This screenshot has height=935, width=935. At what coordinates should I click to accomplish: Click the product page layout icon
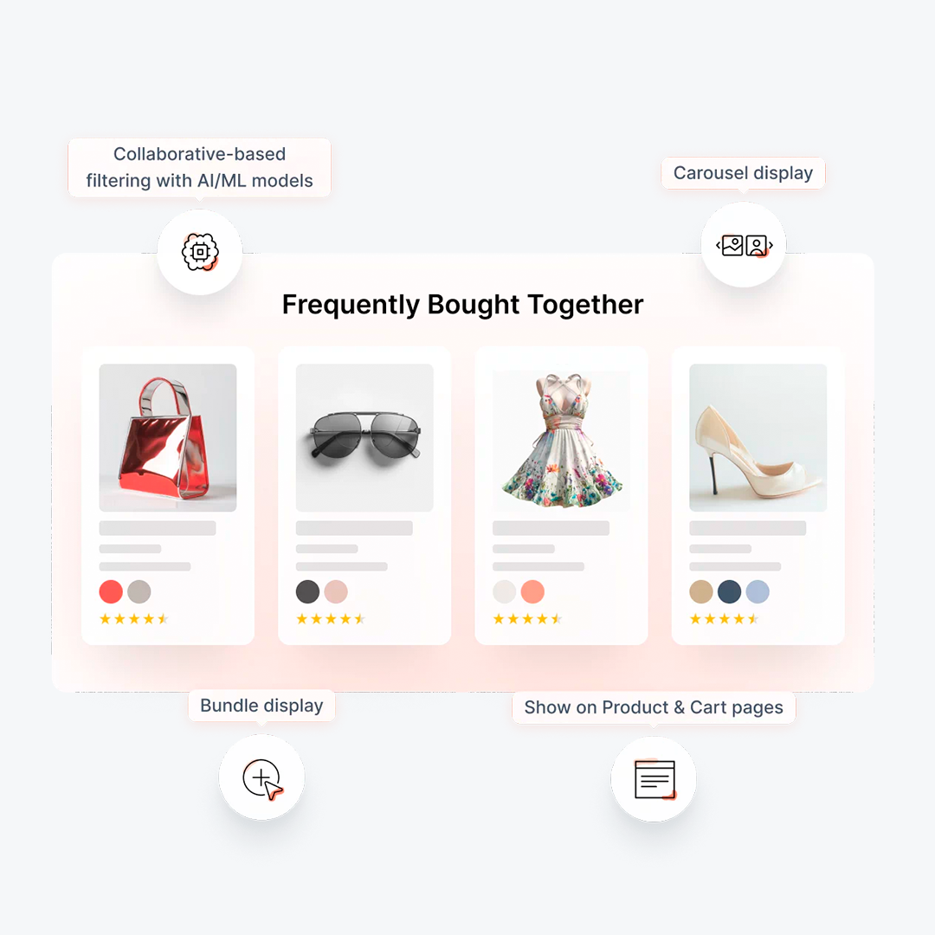654,779
